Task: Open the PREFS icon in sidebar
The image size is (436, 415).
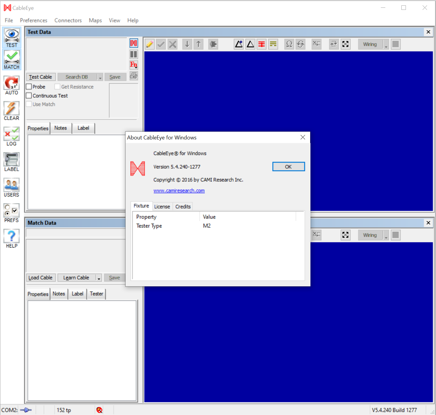Action: [12, 213]
